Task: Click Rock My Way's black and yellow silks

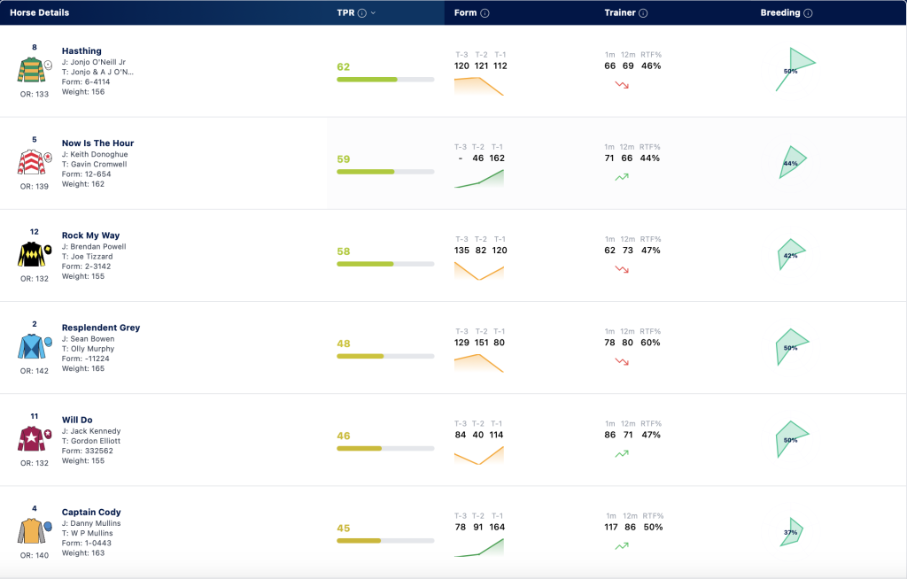Action: pos(34,254)
